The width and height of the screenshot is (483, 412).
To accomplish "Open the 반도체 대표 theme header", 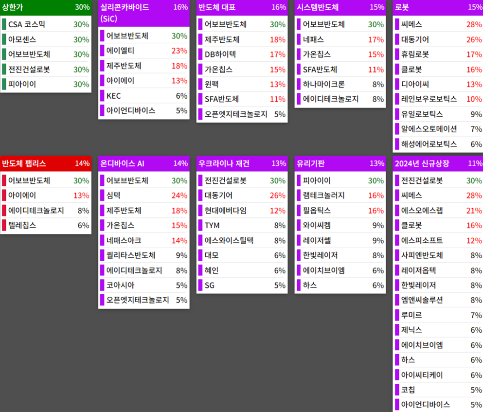I will (242, 7).
